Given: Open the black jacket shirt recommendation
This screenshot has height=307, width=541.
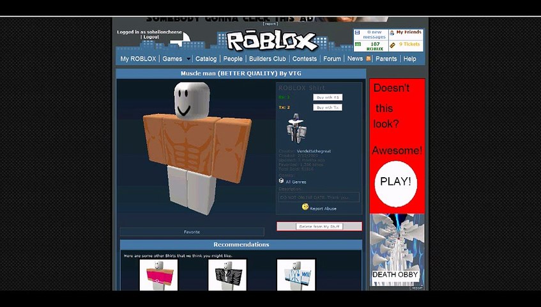Looking at the screenshot, I should (227, 275).
